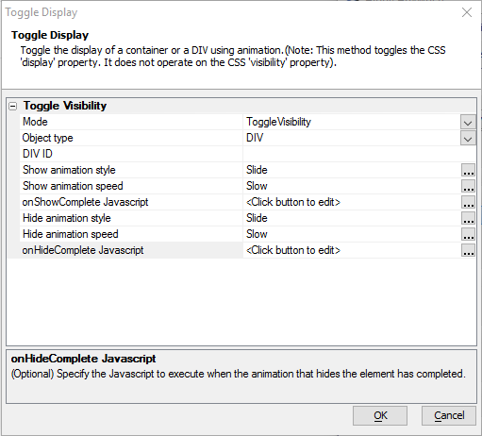The height and width of the screenshot is (436, 482).
Task: Collapse the Toggle Visibility section
Action: [13, 107]
